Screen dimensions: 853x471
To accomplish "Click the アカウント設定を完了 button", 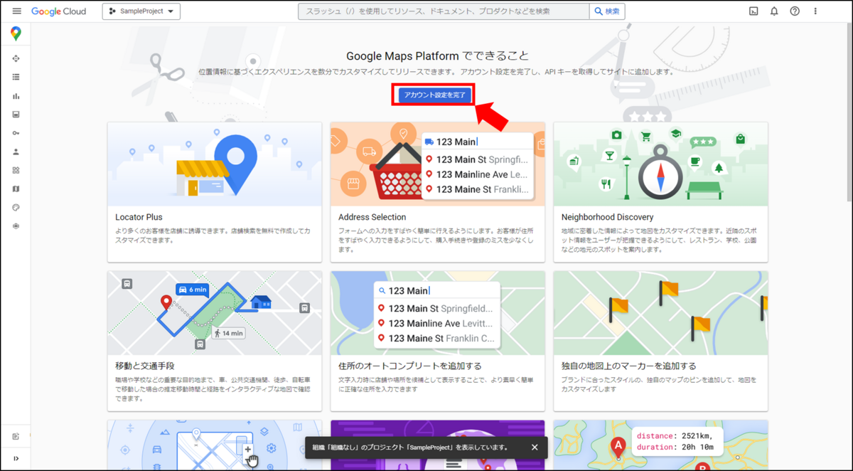I will tap(434, 95).
